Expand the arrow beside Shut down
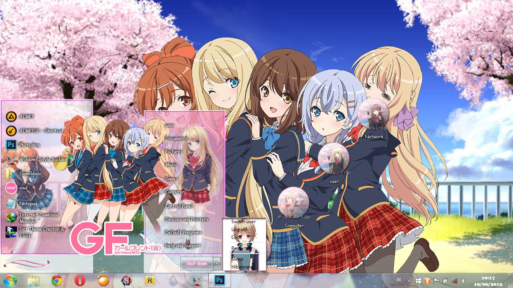The width and height of the screenshot is (513, 288). tap(217, 263)
